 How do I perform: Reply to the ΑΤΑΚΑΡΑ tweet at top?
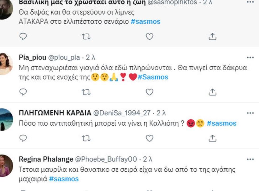[x=23, y=36]
